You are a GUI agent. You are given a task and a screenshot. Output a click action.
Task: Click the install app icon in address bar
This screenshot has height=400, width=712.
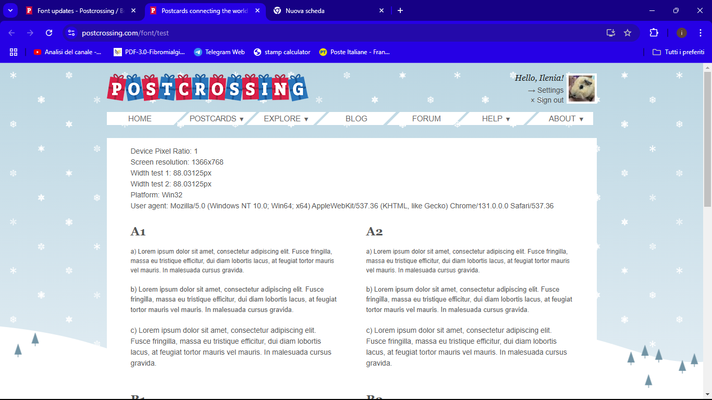[611, 33]
